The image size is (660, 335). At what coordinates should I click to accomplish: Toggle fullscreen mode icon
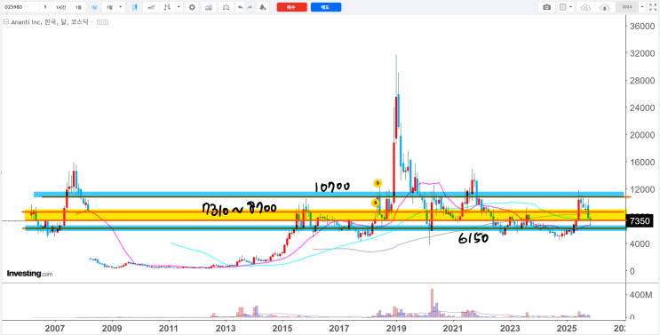click(x=652, y=7)
